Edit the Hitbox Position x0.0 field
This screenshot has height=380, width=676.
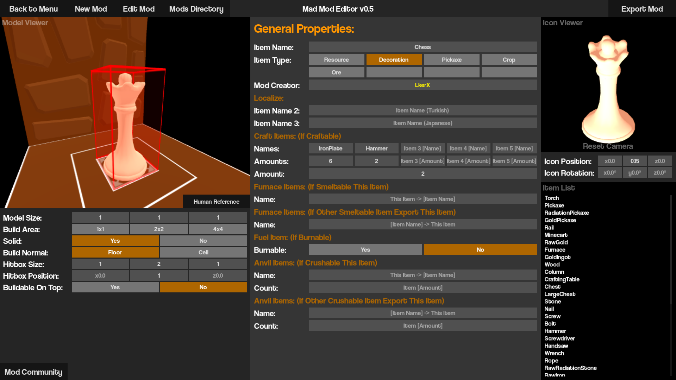pyautogui.click(x=100, y=275)
